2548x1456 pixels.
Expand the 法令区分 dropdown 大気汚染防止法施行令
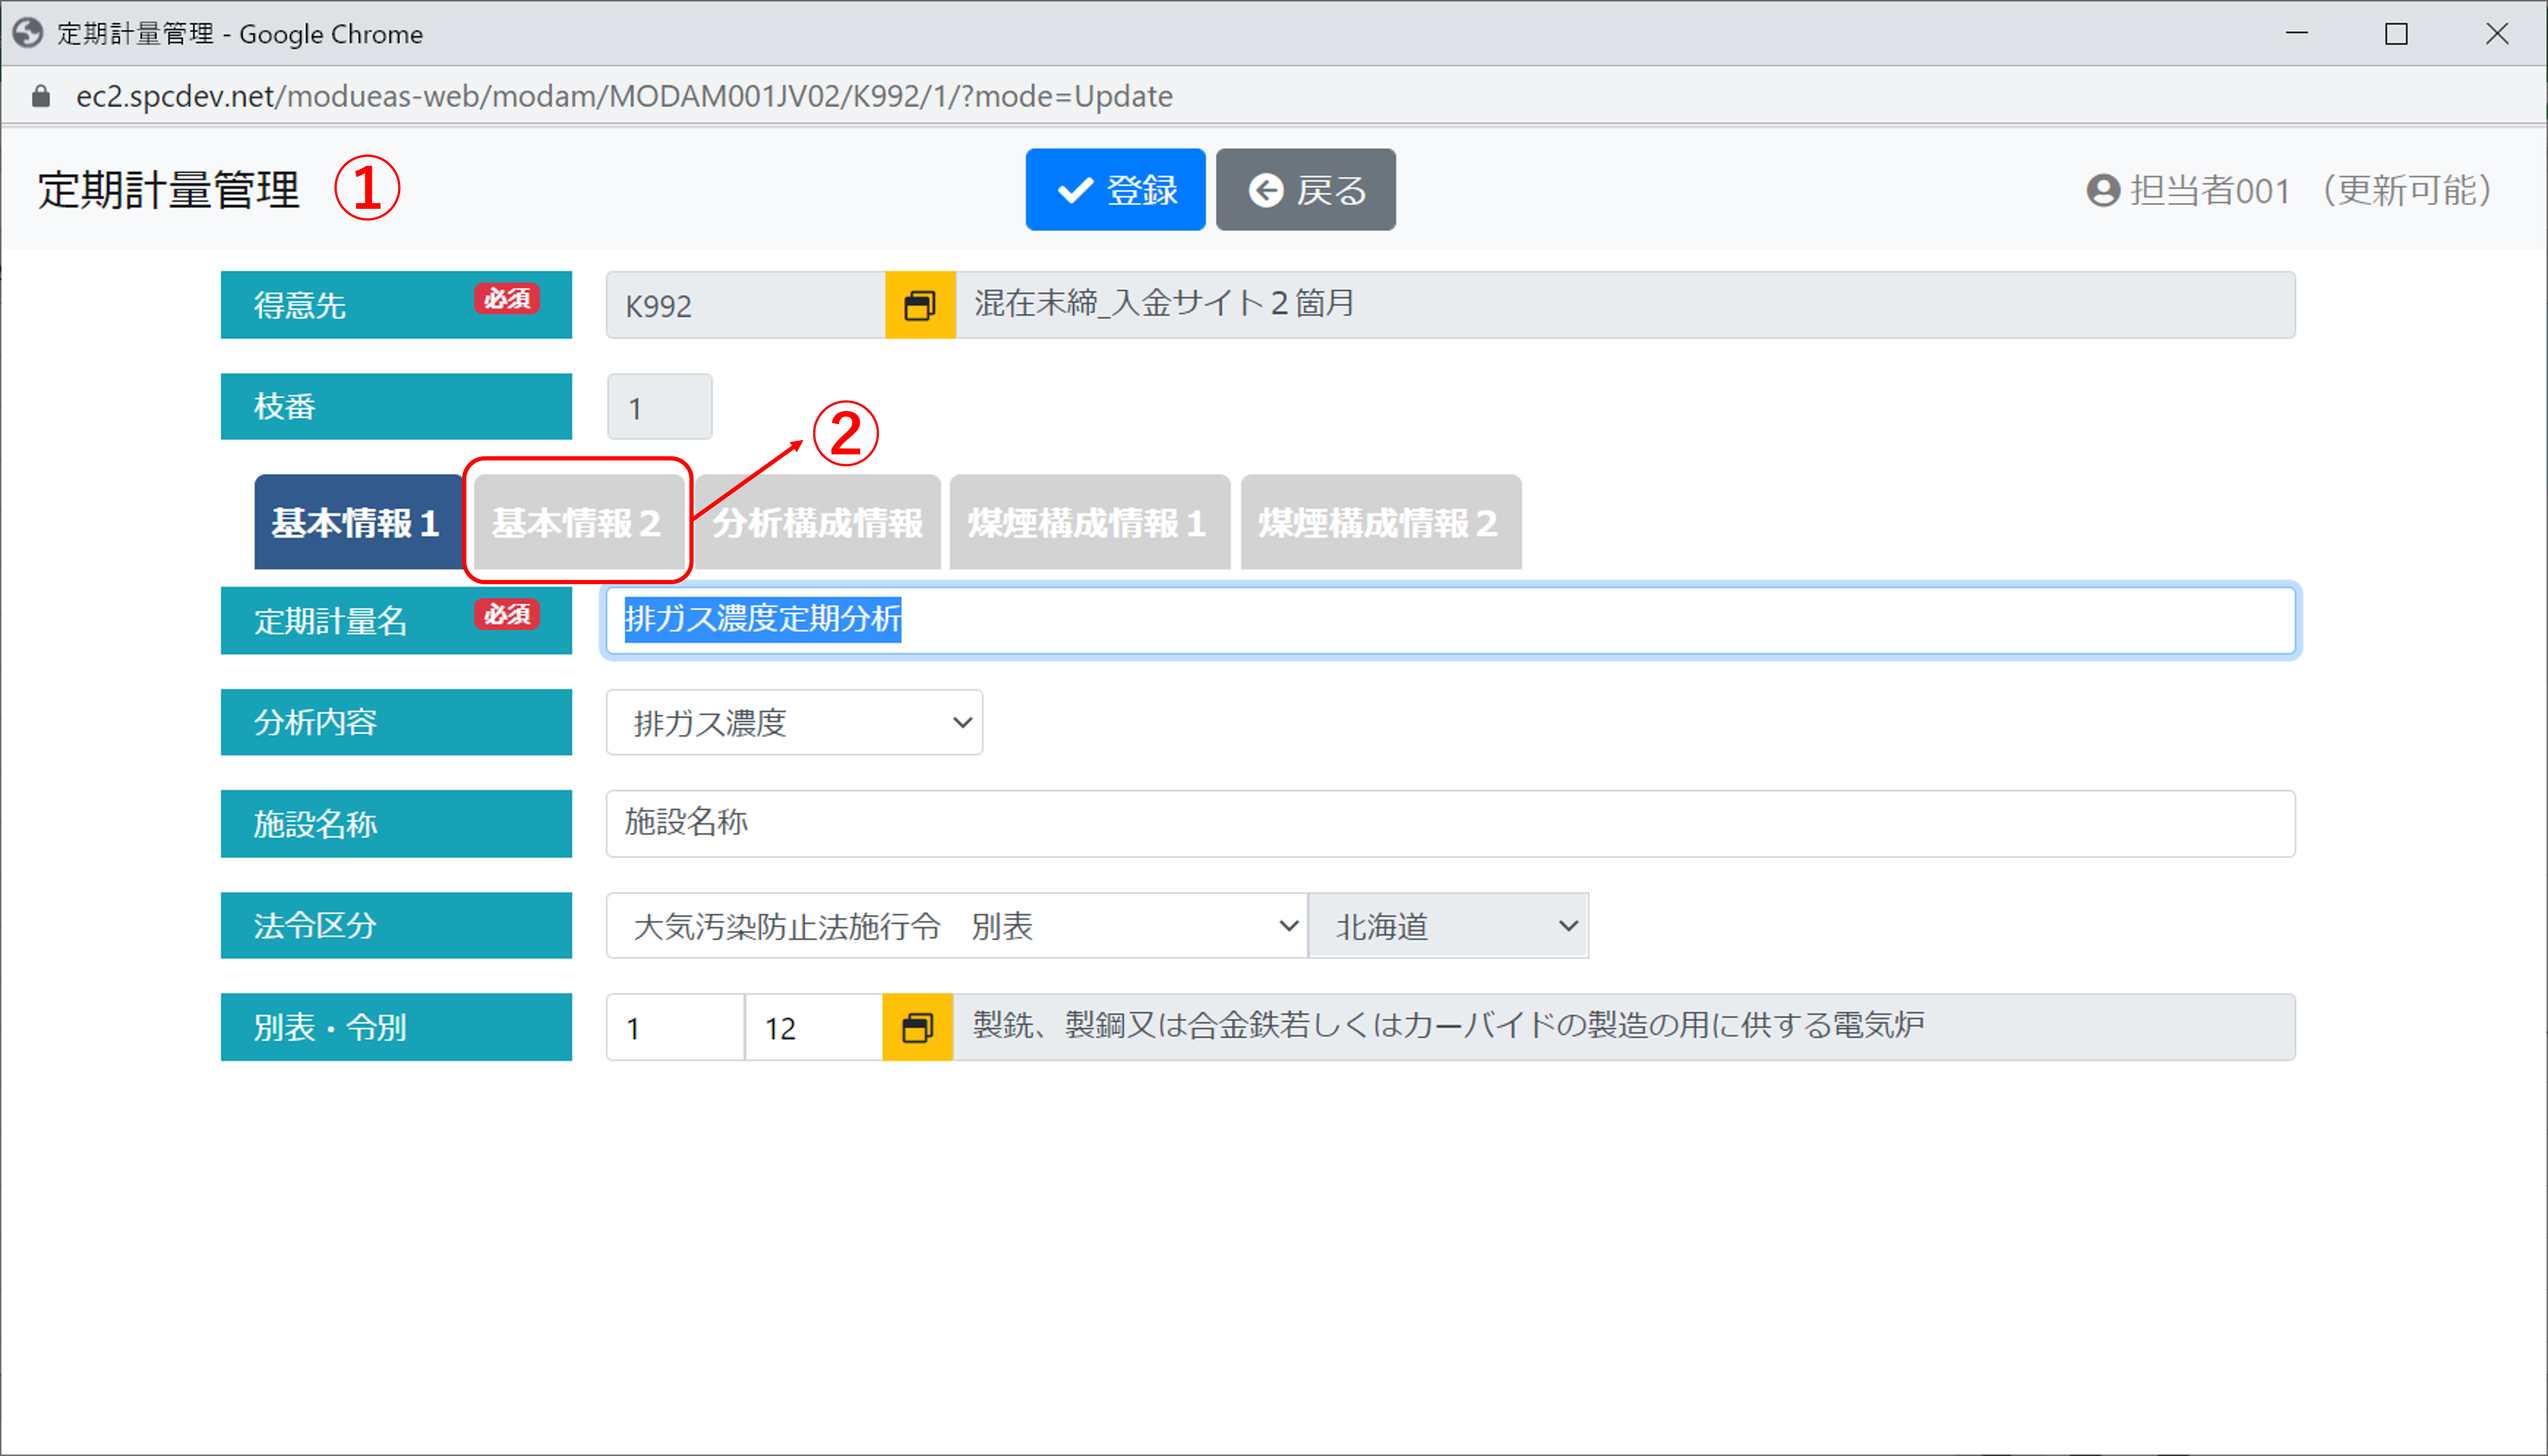click(x=957, y=926)
